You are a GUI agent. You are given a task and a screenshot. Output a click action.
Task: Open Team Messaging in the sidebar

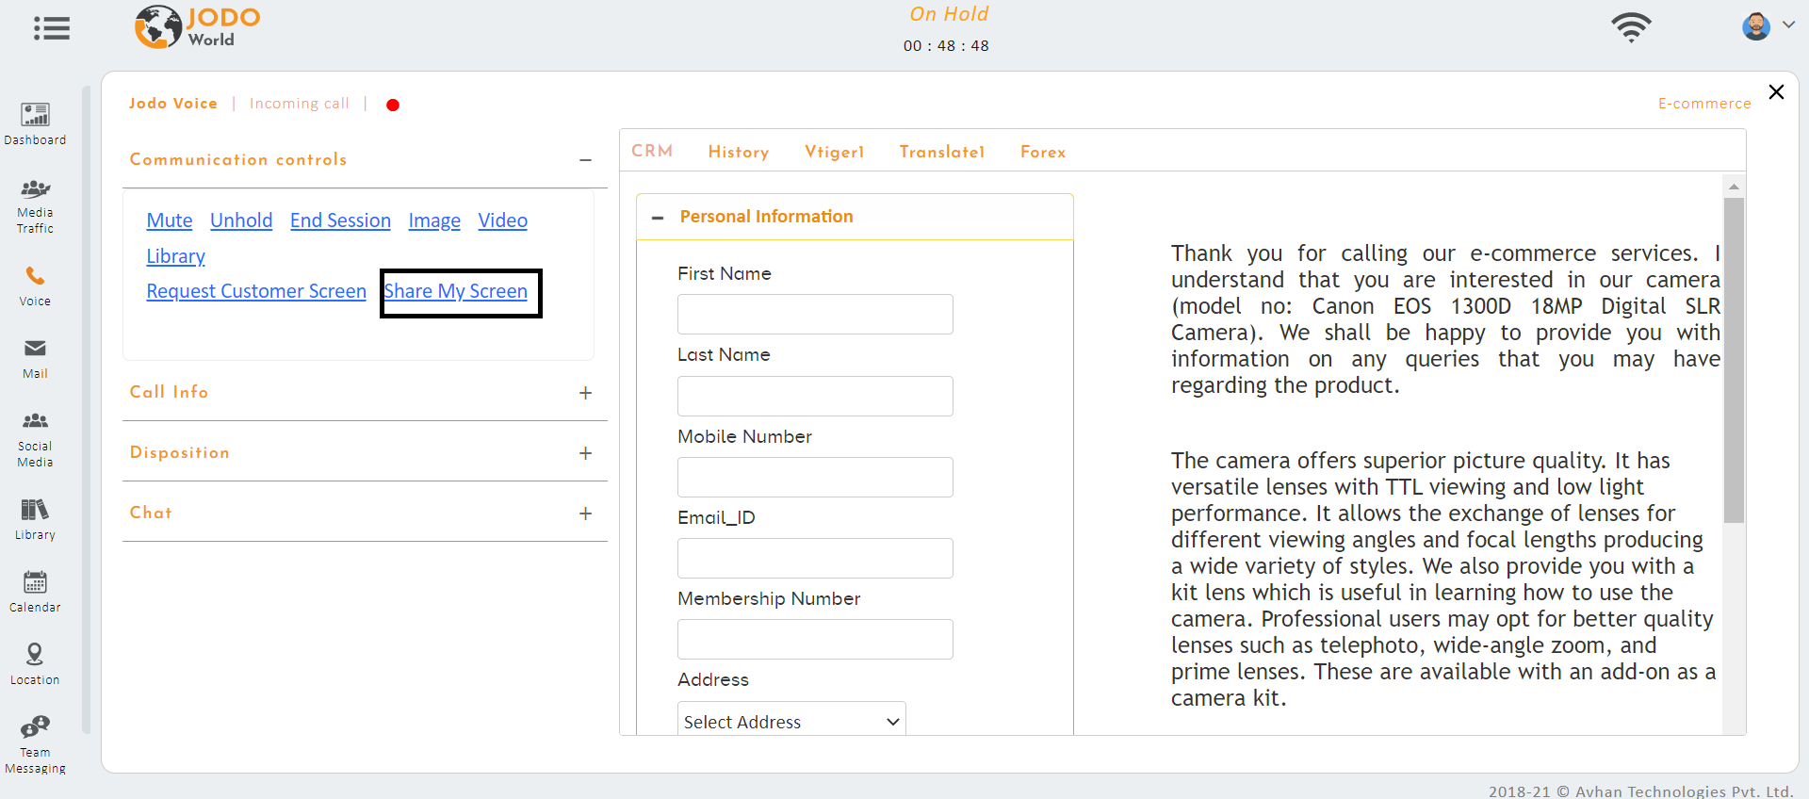click(x=35, y=744)
